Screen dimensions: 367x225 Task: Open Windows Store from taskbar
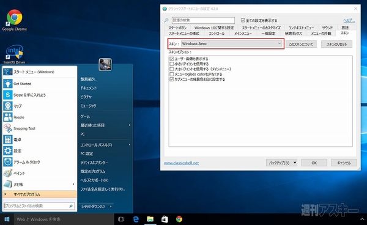[x=165, y=219]
